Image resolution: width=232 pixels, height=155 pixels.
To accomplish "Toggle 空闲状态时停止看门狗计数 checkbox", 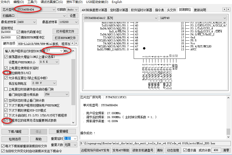I will point(6,100).
